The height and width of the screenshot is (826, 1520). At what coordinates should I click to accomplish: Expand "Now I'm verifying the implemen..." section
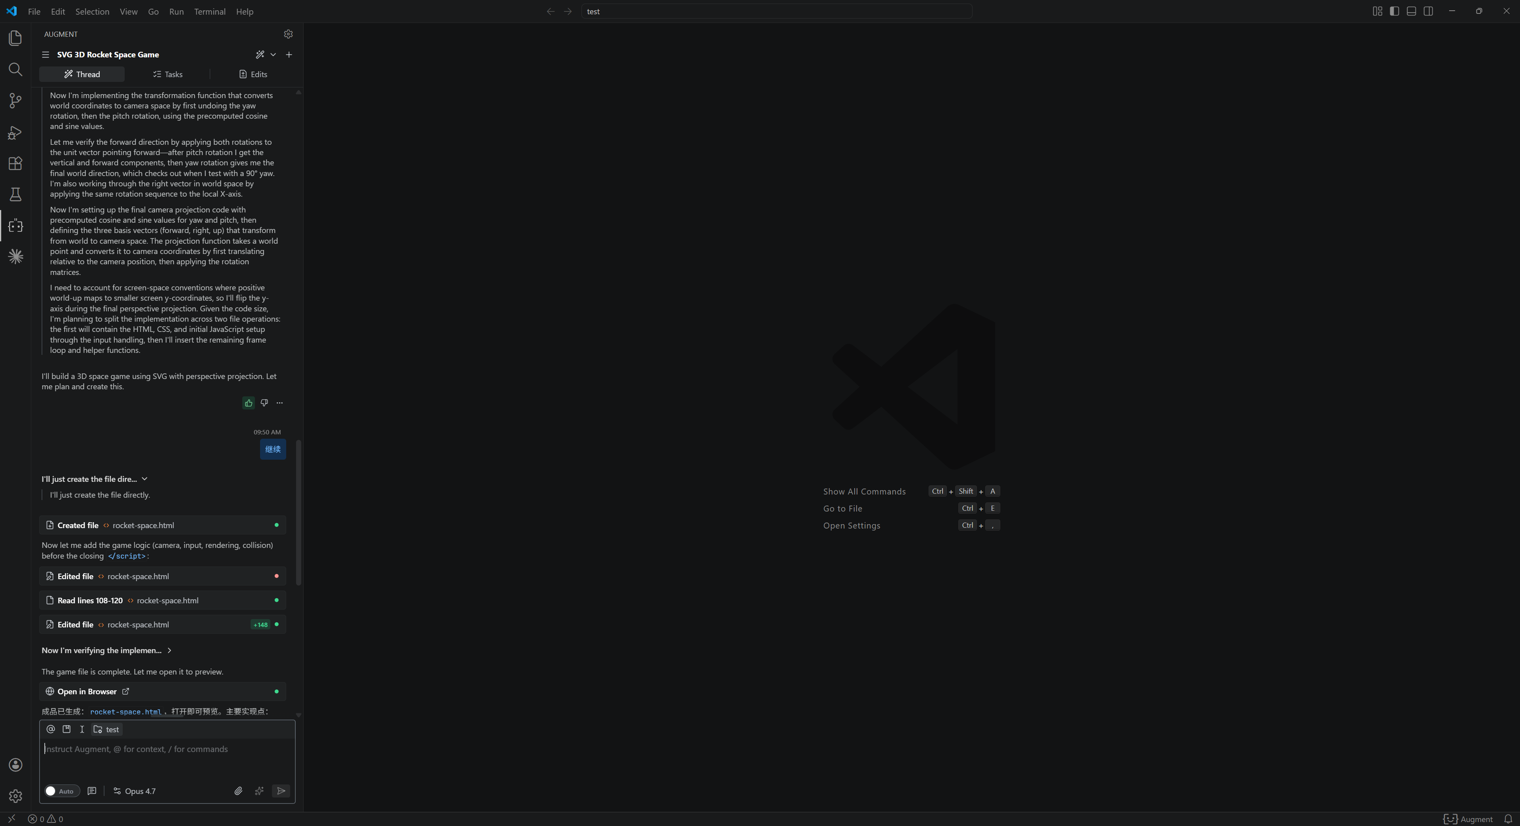[106, 650]
